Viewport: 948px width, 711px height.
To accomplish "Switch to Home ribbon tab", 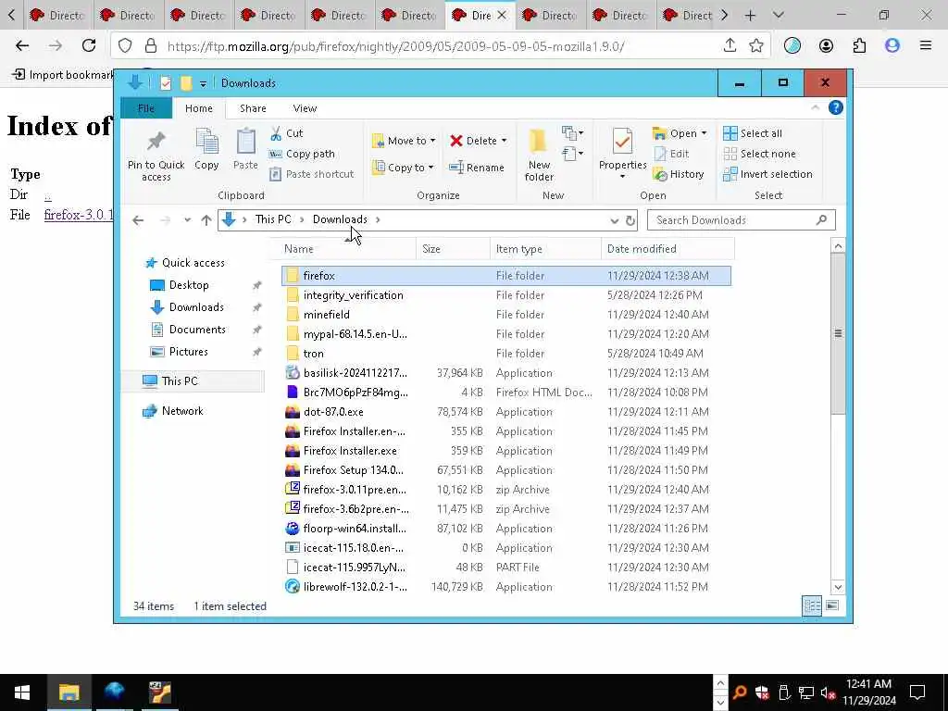I will pos(199,108).
